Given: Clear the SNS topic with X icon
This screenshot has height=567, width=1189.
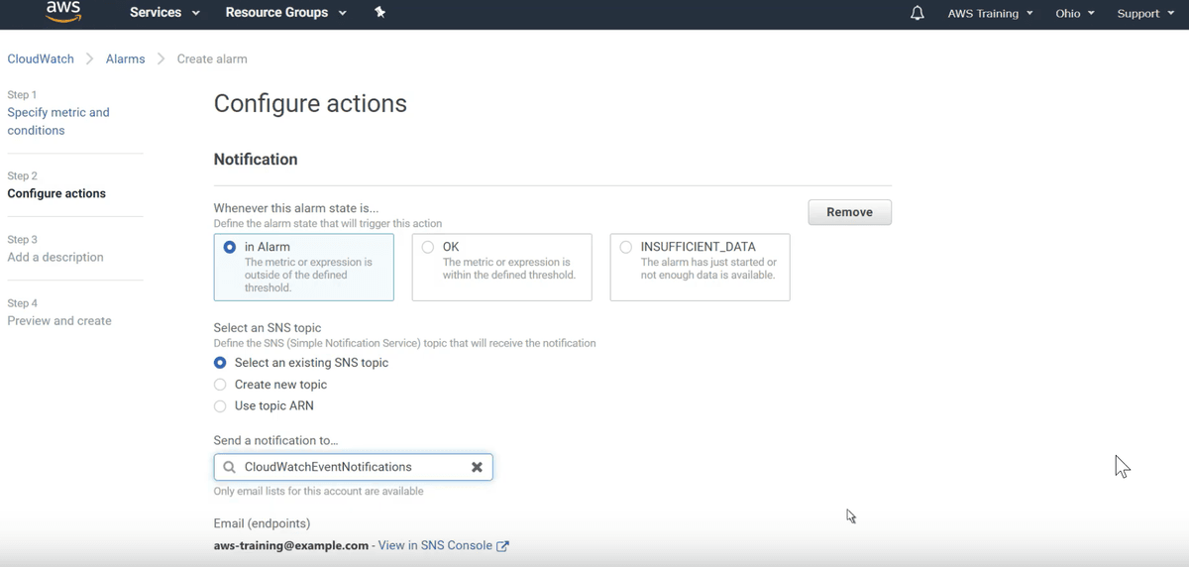Looking at the screenshot, I should pos(477,467).
